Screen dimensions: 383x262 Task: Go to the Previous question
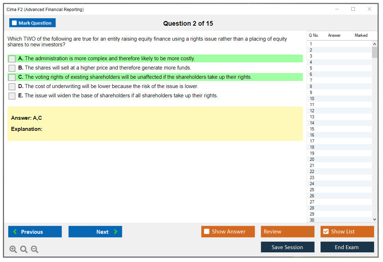(35, 232)
